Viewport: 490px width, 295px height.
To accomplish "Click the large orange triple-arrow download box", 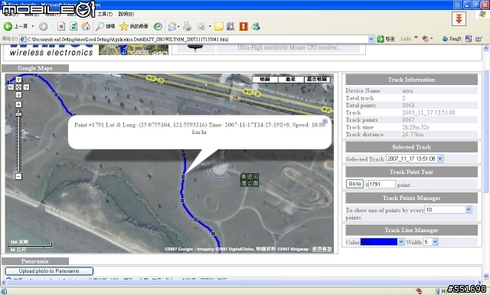I will coord(459,18).
